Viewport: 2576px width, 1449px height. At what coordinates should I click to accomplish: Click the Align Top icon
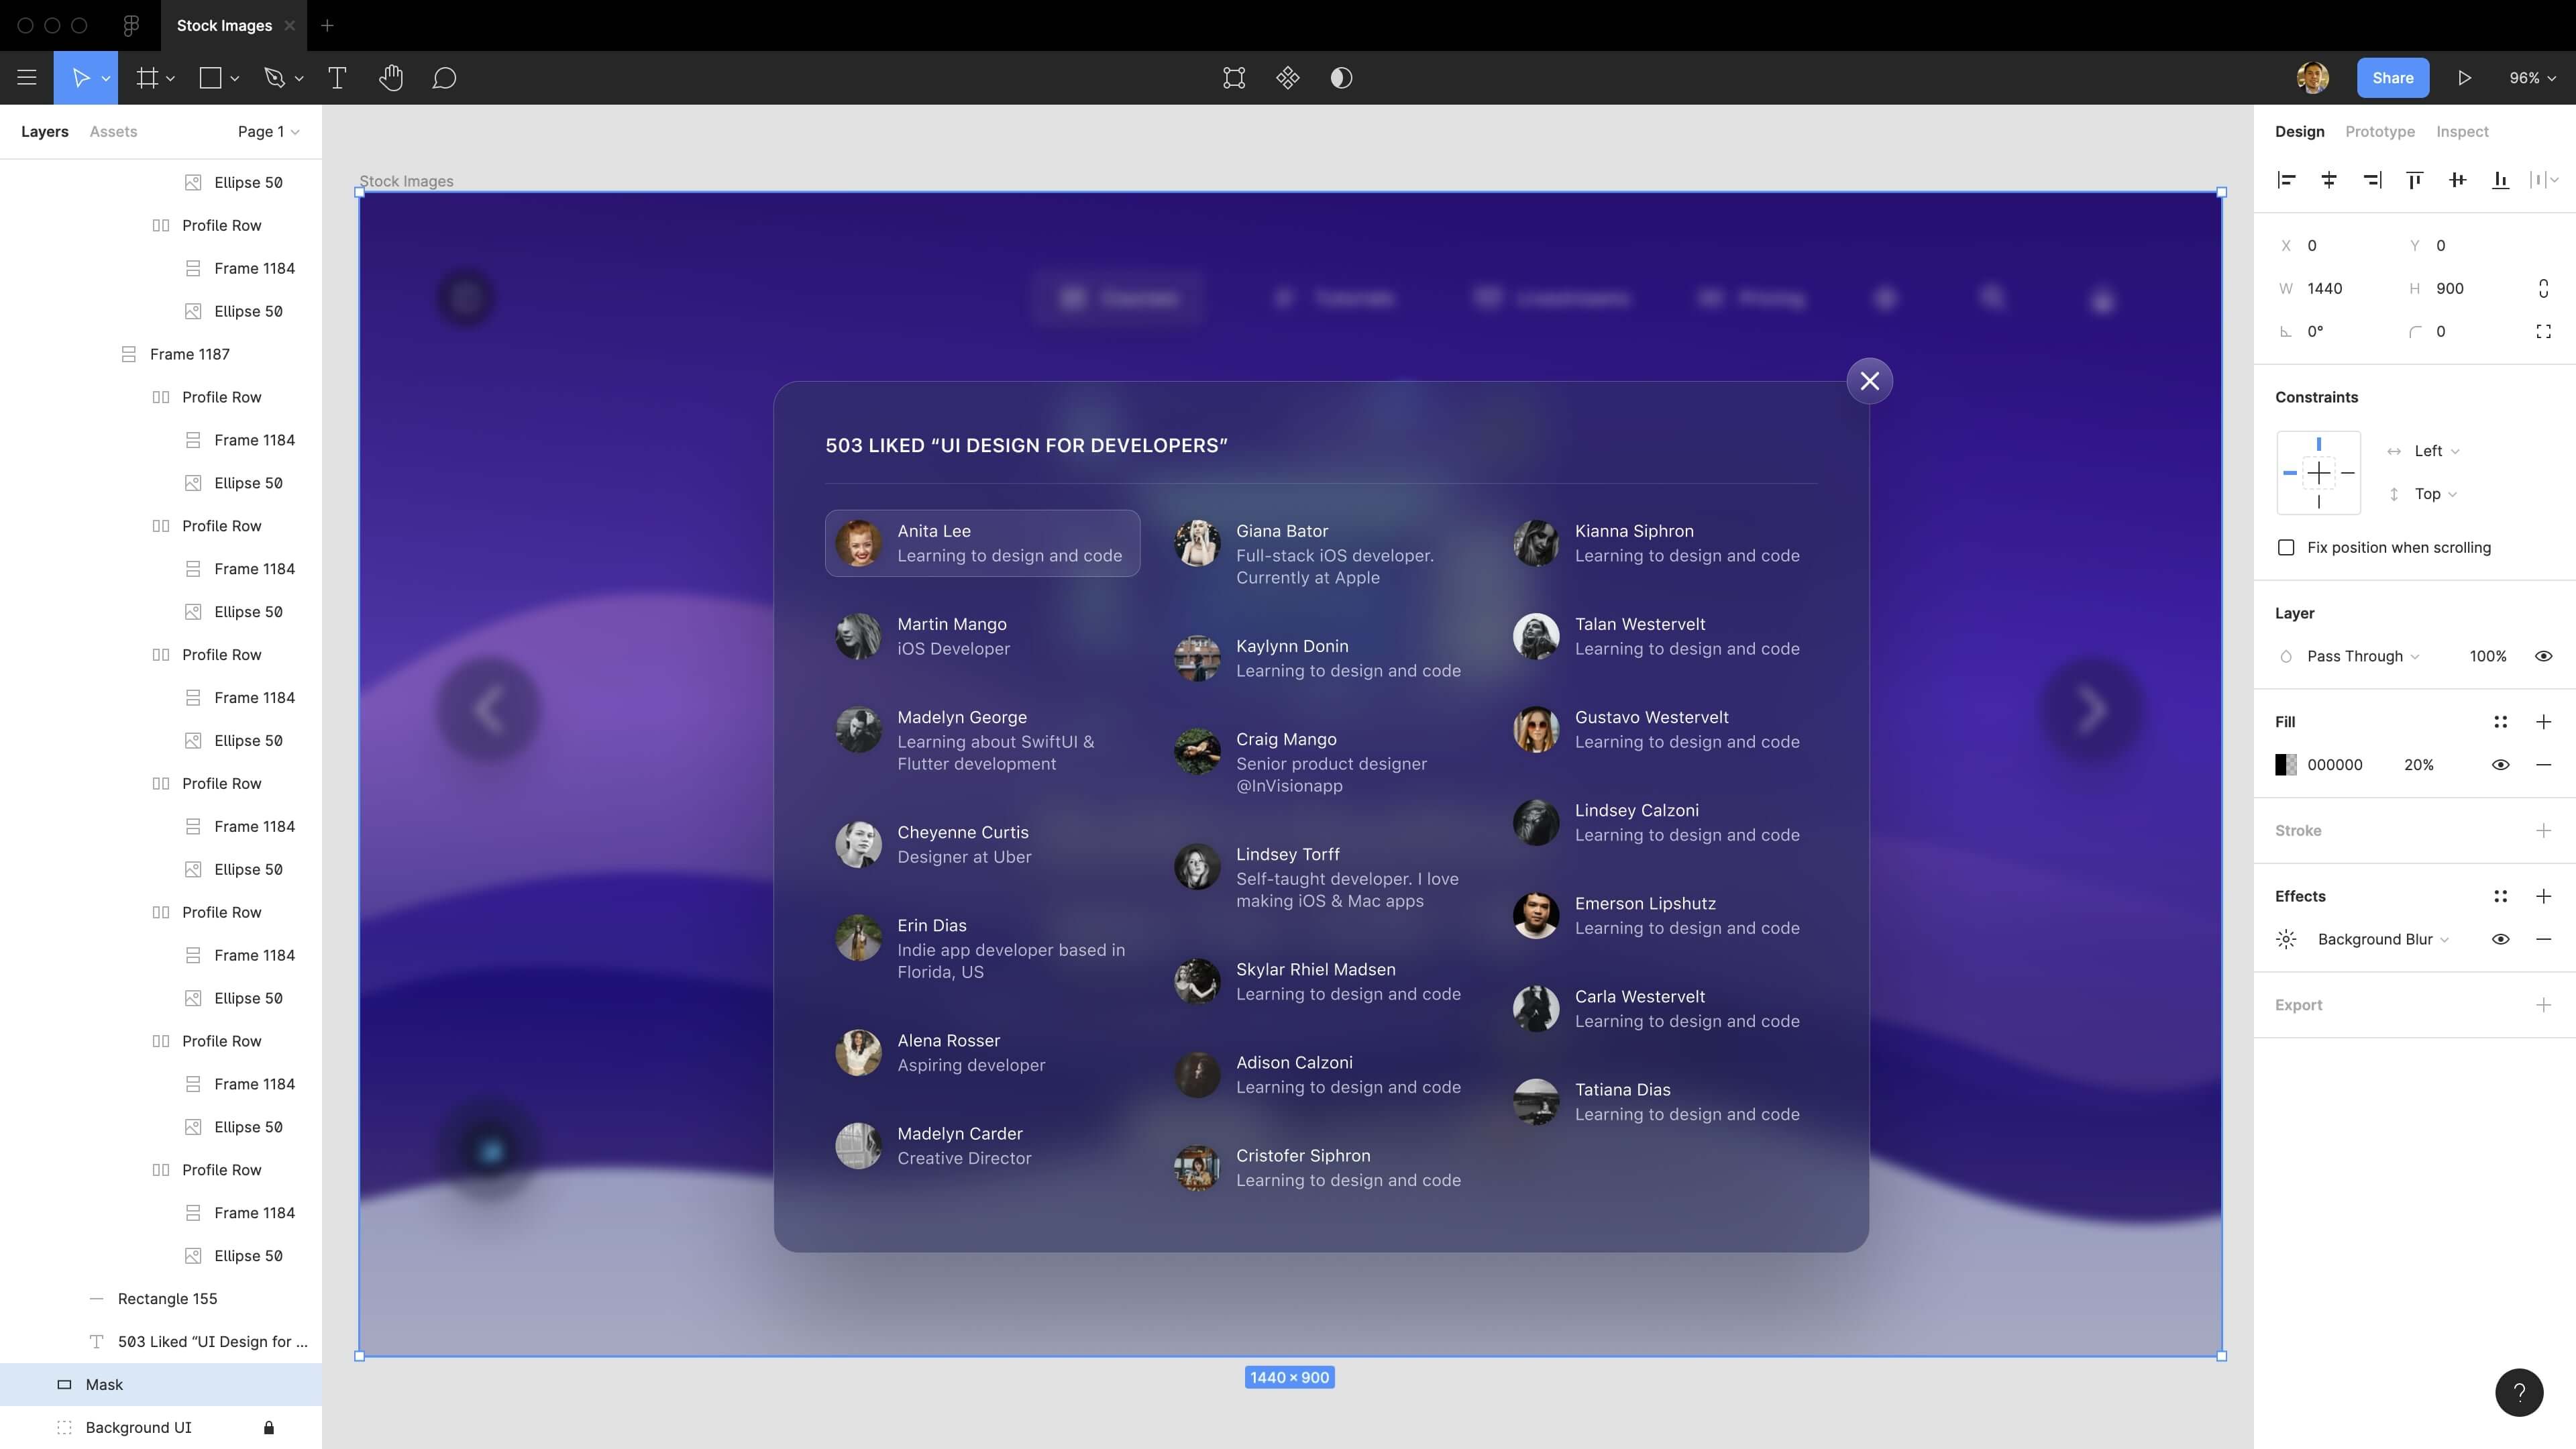2414,180
